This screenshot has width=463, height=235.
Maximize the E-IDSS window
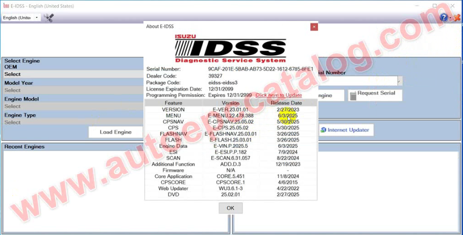click(x=434, y=6)
